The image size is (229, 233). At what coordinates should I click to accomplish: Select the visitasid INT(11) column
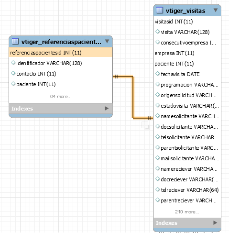[x=187, y=22]
